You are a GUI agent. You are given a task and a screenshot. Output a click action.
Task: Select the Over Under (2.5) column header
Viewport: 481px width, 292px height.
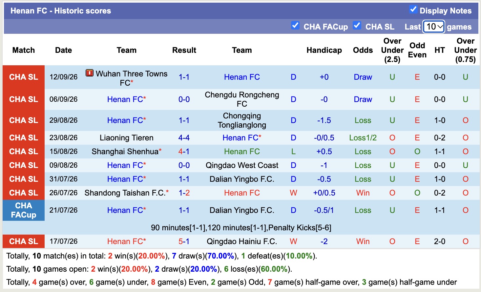coord(392,50)
